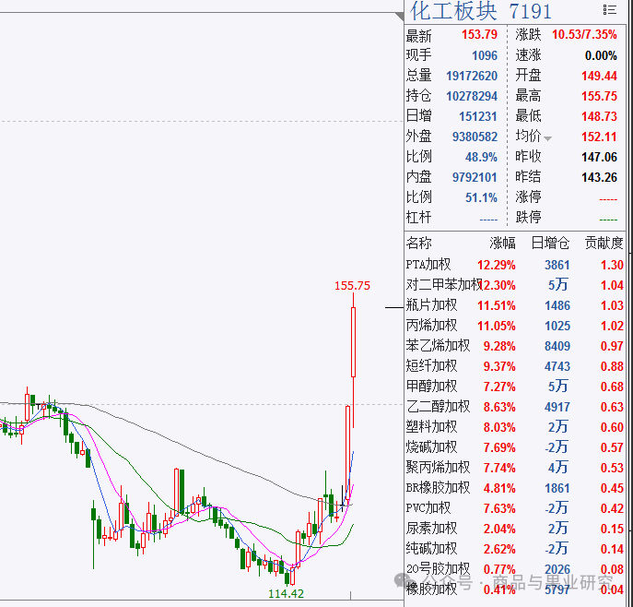Click the 日增 value 151231
This screenshot has height=607, width=633.
click(478, 116)
